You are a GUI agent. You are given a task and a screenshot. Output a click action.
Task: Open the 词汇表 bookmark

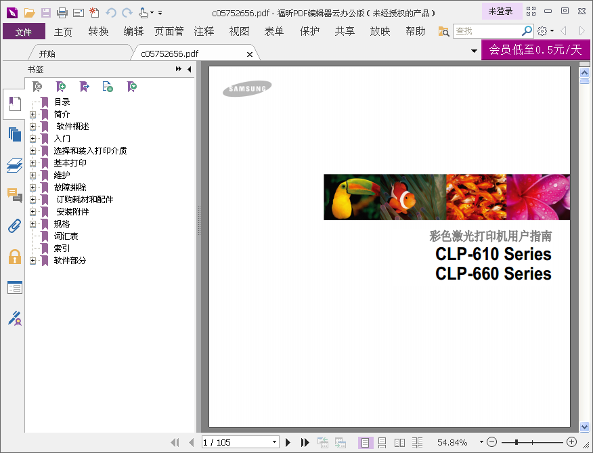click(66, 236)
